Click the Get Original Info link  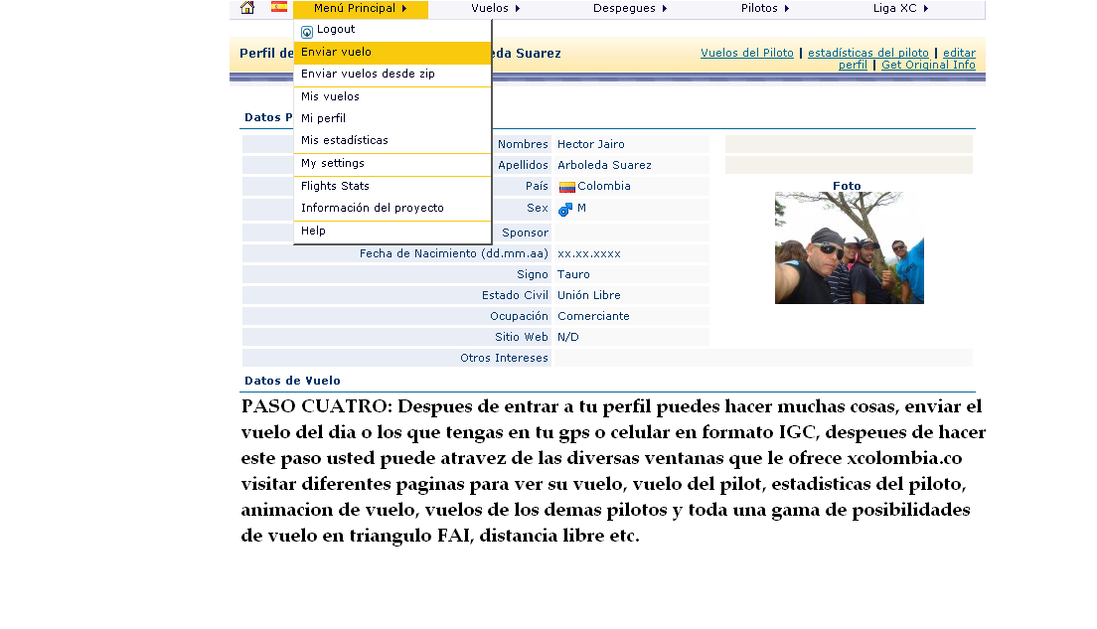pyautogui.click(x=928, y=65)
